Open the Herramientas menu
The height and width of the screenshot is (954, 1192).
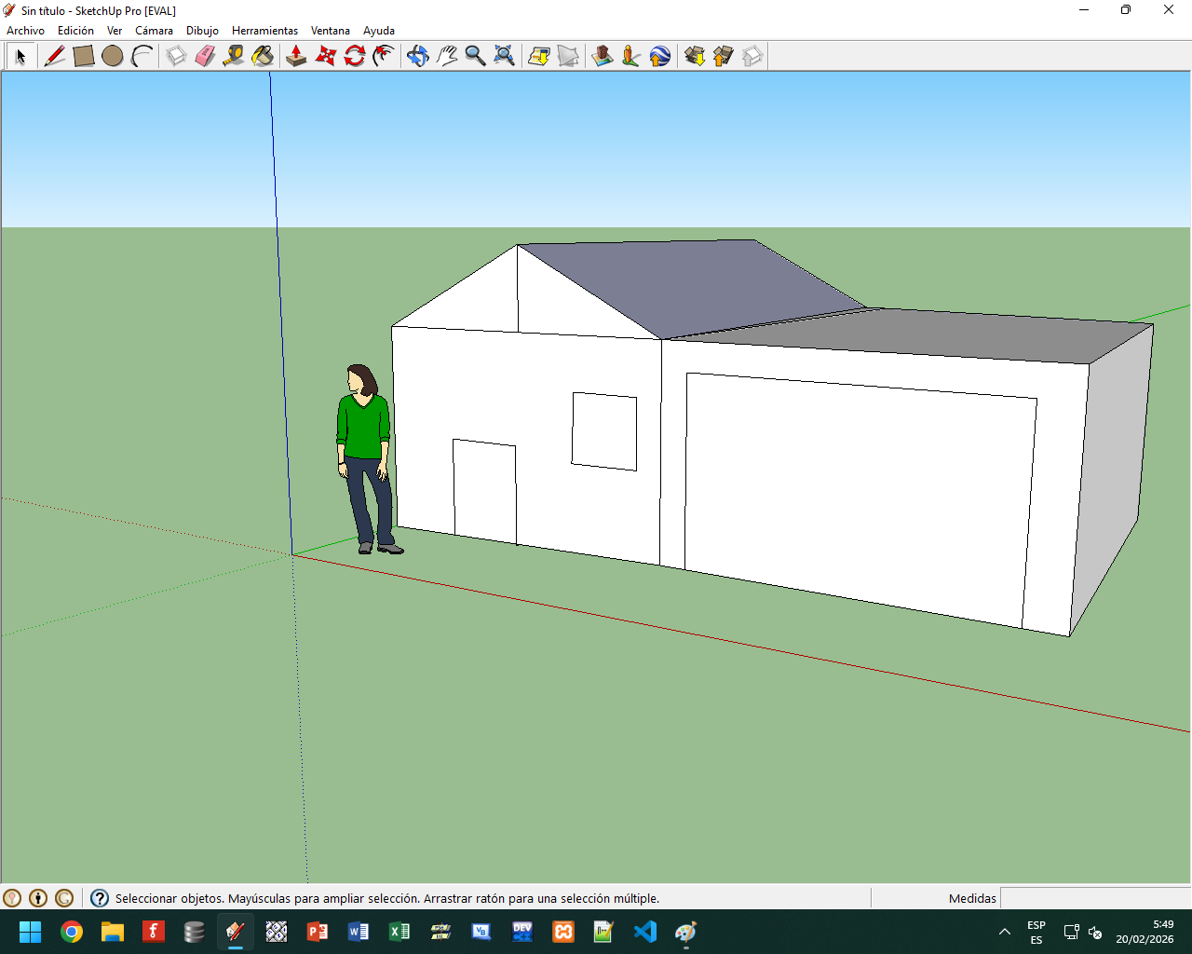[264, 31]
